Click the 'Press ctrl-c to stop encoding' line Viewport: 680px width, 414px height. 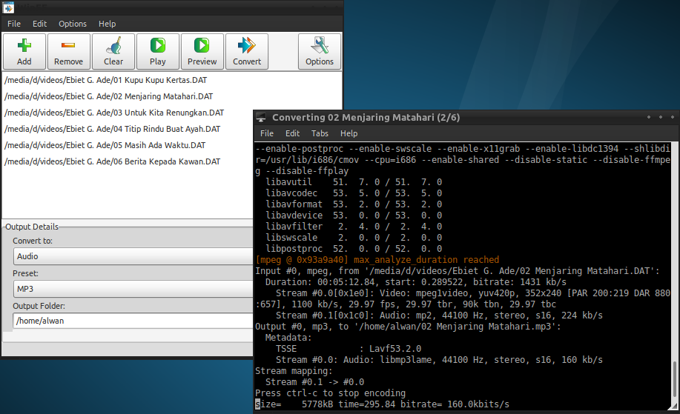click(331, 393)
